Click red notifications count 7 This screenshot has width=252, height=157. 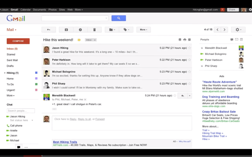point(222,9)
